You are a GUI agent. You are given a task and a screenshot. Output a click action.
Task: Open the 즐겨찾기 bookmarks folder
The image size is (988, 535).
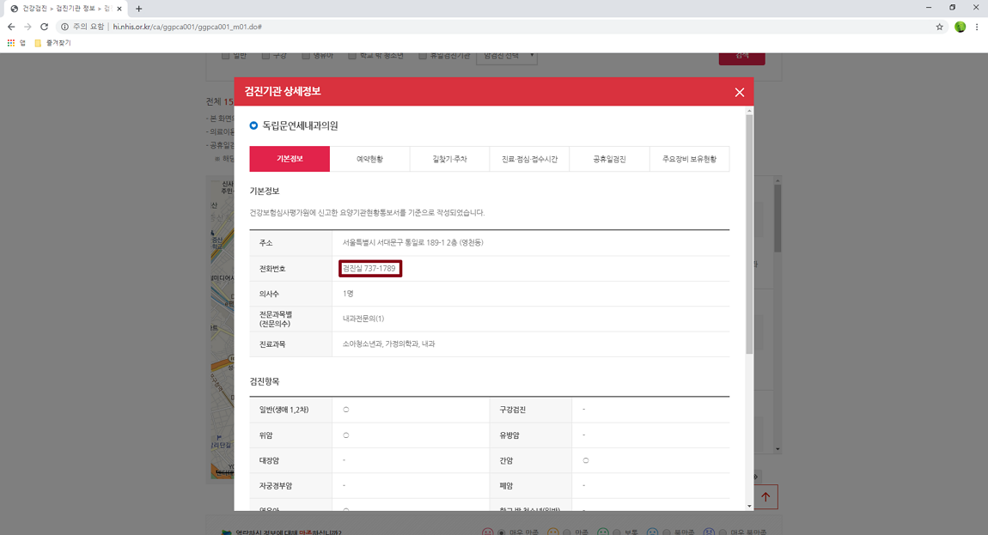tap(53, 43)
